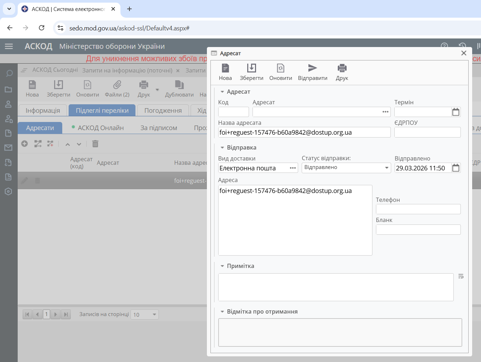This screenshot has width=481, height=362.
Task: Click the Send (Відправити) icon in dialog
Action: point(312,68)
